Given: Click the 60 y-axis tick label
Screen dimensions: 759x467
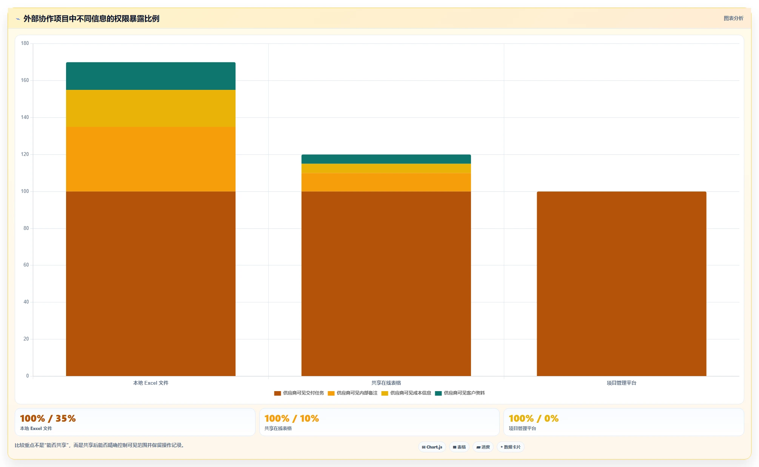Looking at the screenshot, I should click(x=26, y=265).
